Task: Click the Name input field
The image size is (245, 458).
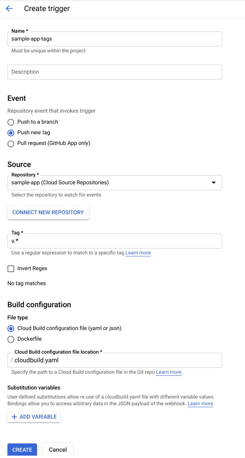Action: pyautogui.click(x=114, y=39)
